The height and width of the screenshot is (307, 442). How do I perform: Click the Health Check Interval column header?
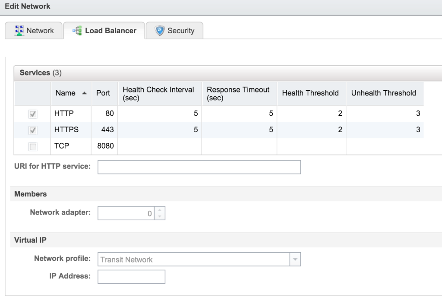click(x=159, y=93)
